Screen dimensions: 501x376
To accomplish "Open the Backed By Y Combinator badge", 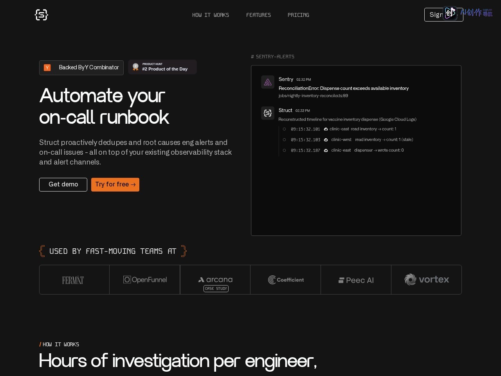I will 81,68.
